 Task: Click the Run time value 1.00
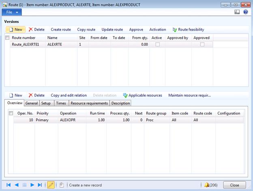click(x=96, y=120)
